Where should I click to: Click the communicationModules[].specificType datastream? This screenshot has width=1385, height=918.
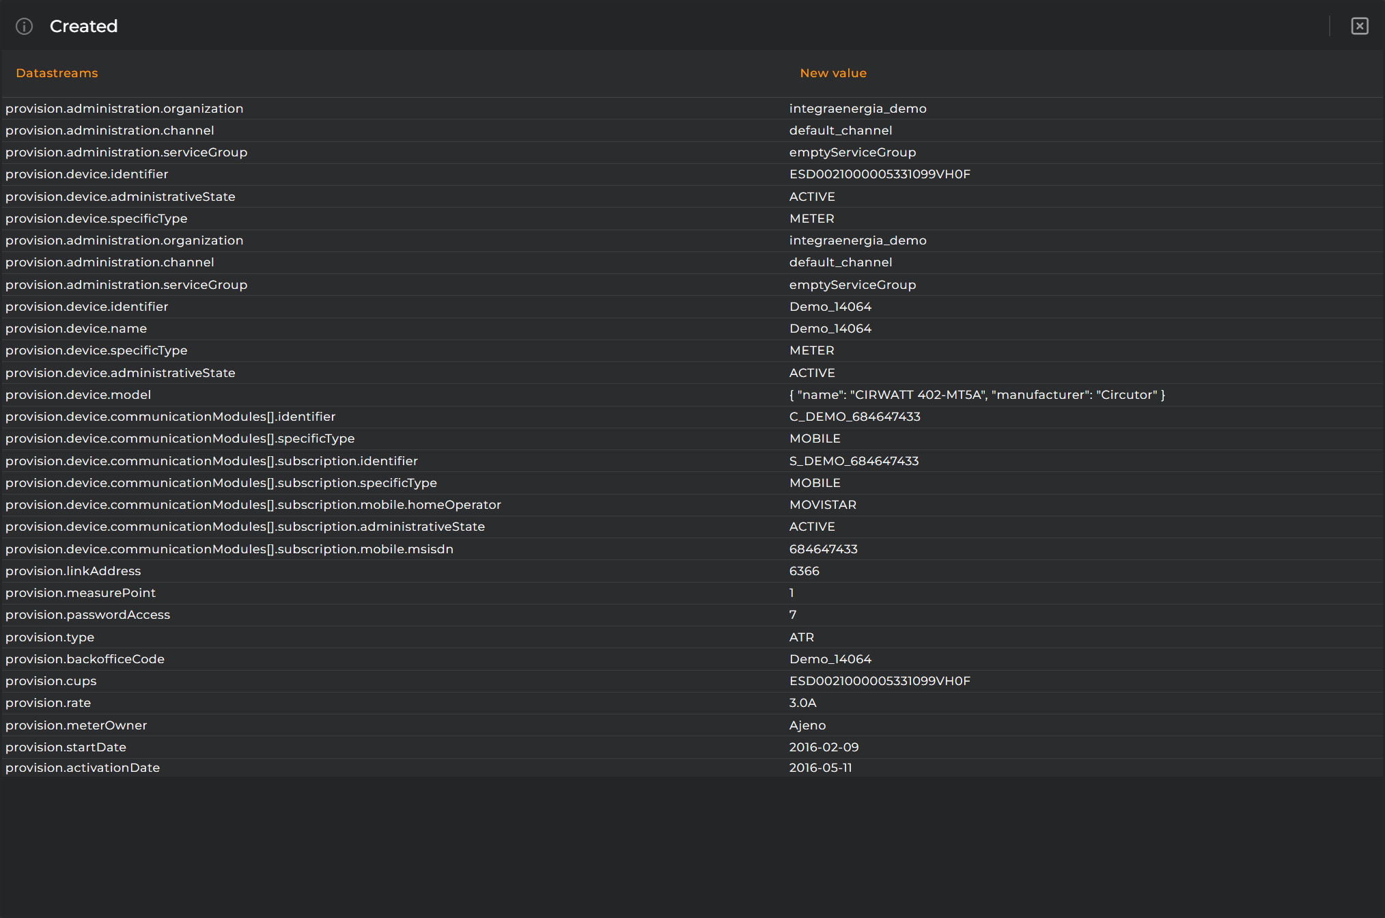pos(180,439)
